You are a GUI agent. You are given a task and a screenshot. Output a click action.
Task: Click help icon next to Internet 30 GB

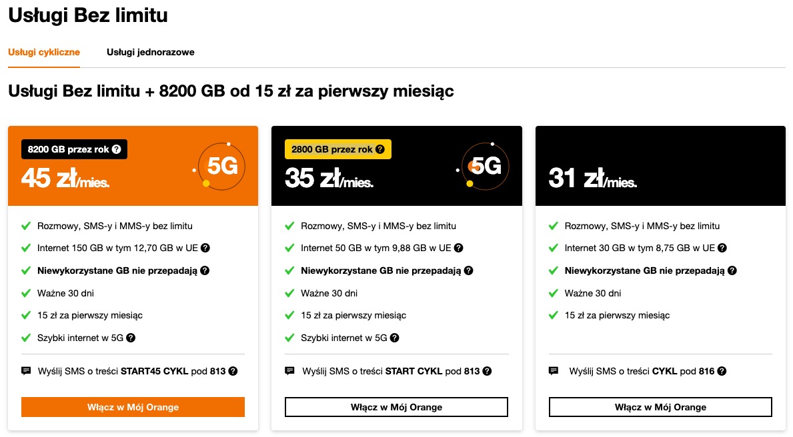coord(722,248)
